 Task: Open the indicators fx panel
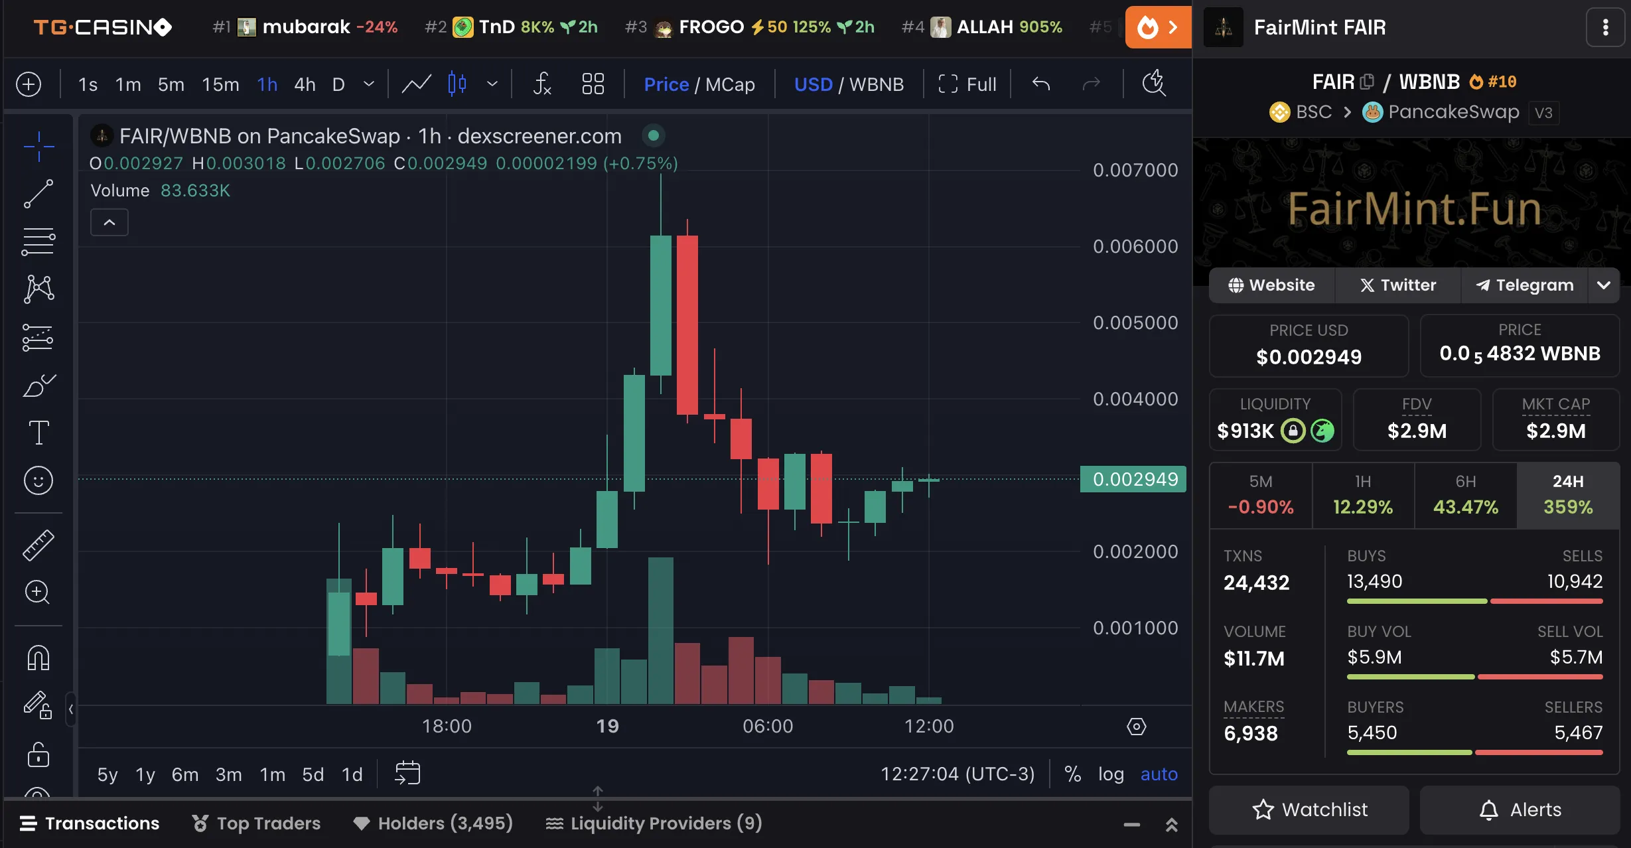click(543, 84)
